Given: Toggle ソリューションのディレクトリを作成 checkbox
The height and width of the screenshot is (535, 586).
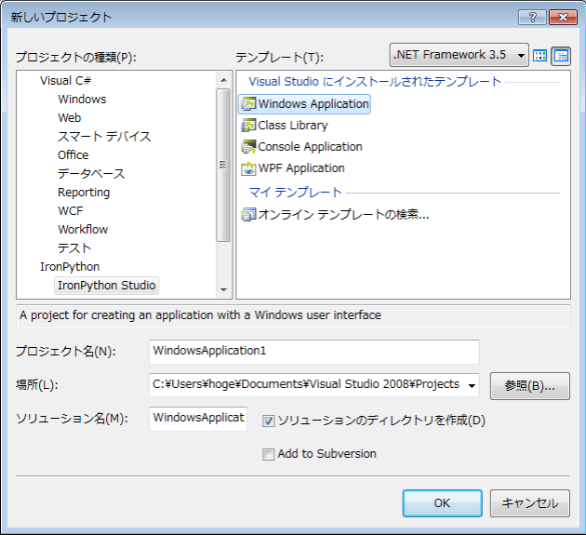Looking at the screenshot, I should pos(268,421).
